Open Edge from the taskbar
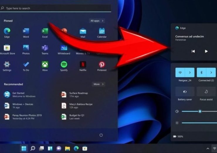217x153 pixels. (76, 148)
